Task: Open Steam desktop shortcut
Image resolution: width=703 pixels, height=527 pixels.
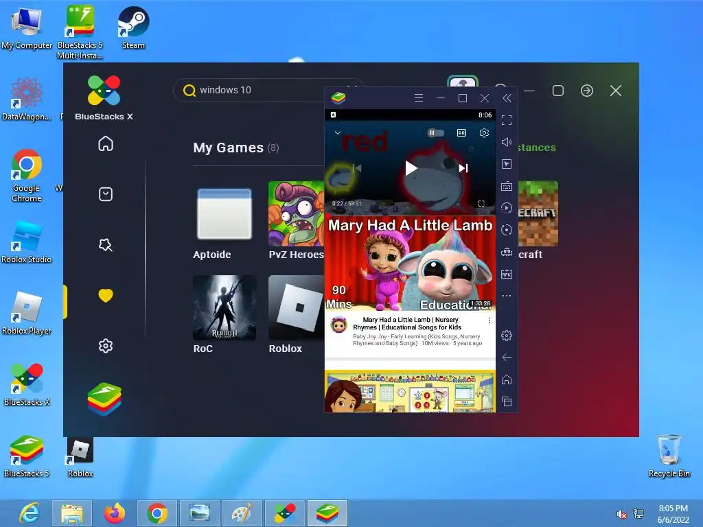Action: point(134,27)
